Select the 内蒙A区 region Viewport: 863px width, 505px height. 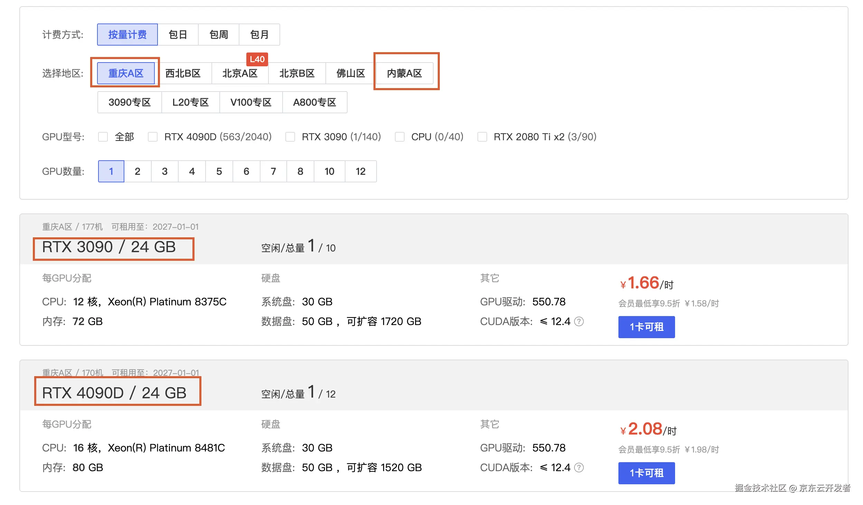[404, 73]
